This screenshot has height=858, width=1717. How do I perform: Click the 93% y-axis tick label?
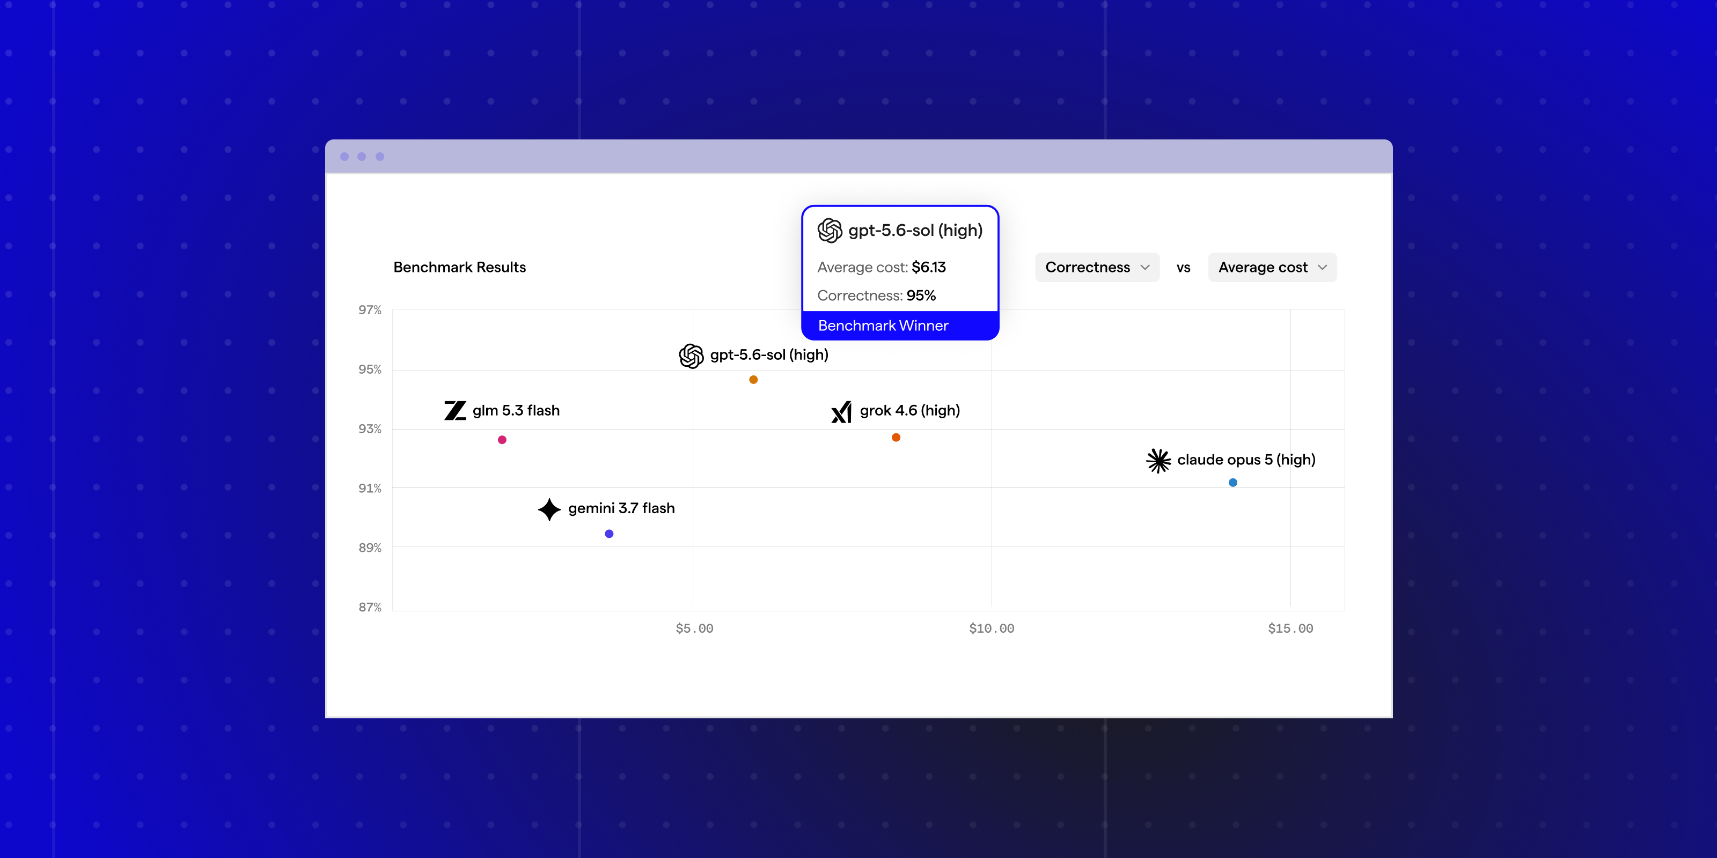tap(370, 428)
